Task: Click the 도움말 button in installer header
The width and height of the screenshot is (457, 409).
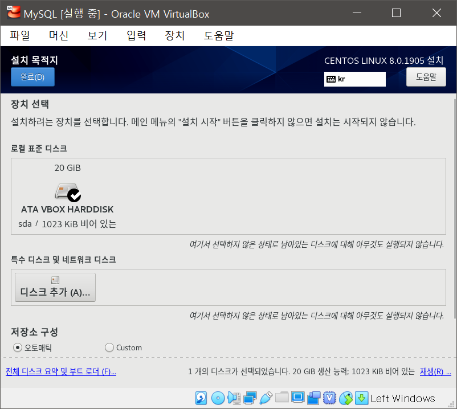Action: tap(426, 77)
